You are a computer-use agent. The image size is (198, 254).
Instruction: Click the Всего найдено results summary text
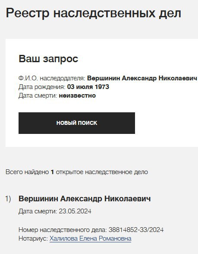coord(77,172)
